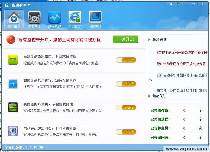This screenshot has height=152, width=210.
Task: Click the 实时监控IE主页，不被恶意修改 heading
Action: tap(48, 104)
